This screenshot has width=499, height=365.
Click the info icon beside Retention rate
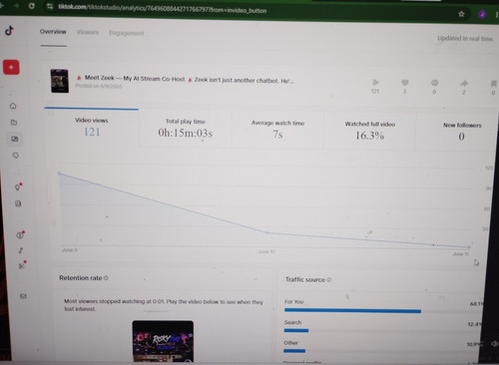pyautogui.click(x=106, y=278)
